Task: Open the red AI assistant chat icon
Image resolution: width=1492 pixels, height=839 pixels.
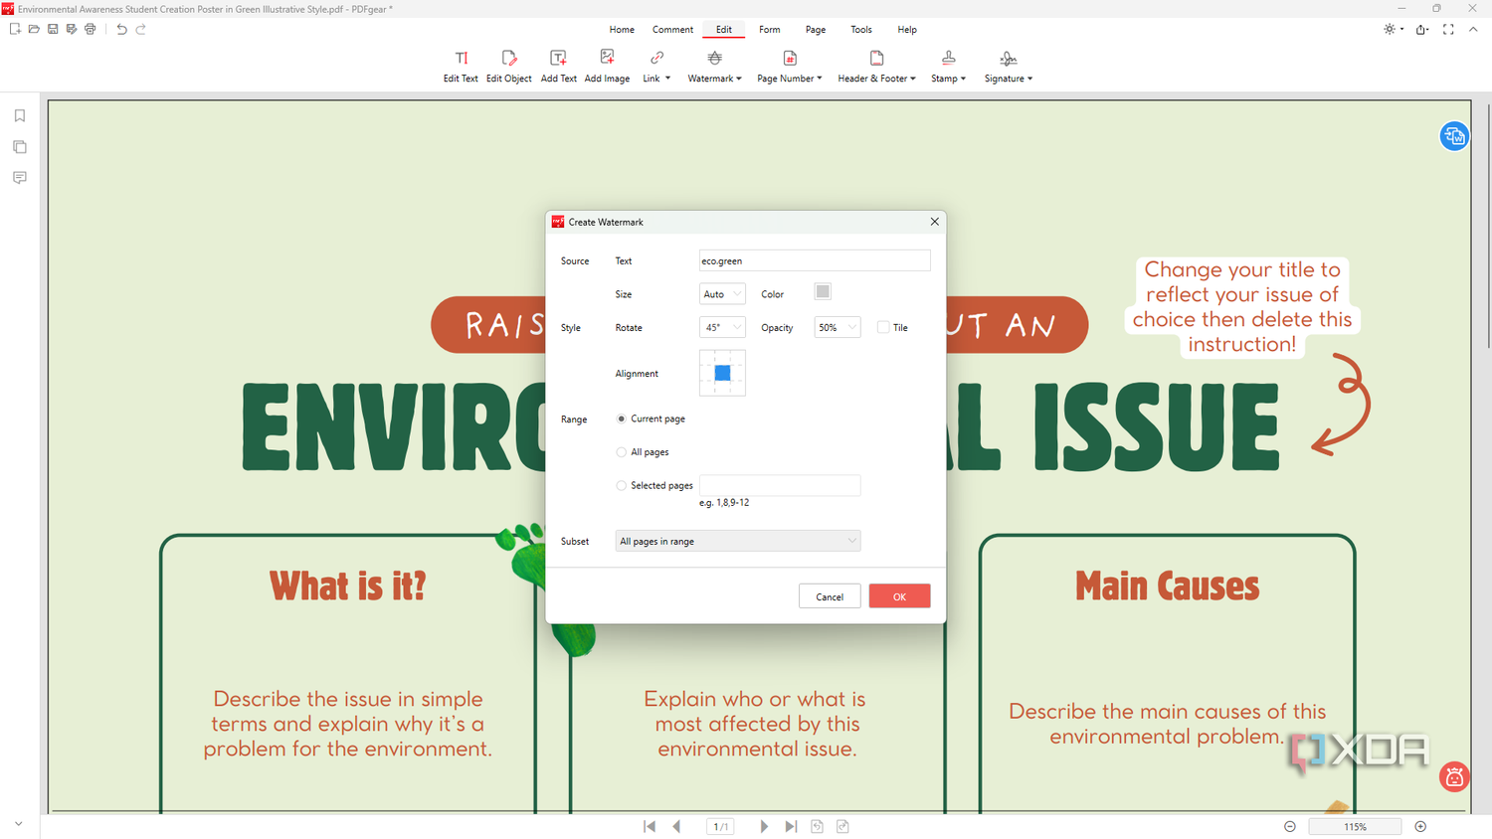Action: 1454,776
